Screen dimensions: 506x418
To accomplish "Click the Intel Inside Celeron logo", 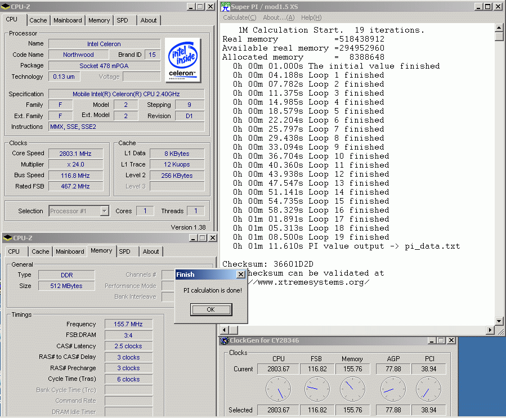I will click(183, 61).
